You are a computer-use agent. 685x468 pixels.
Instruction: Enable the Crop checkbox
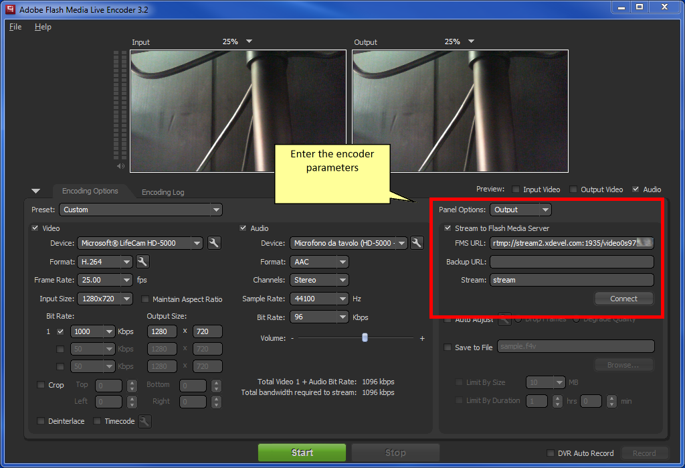click(41, 385)
